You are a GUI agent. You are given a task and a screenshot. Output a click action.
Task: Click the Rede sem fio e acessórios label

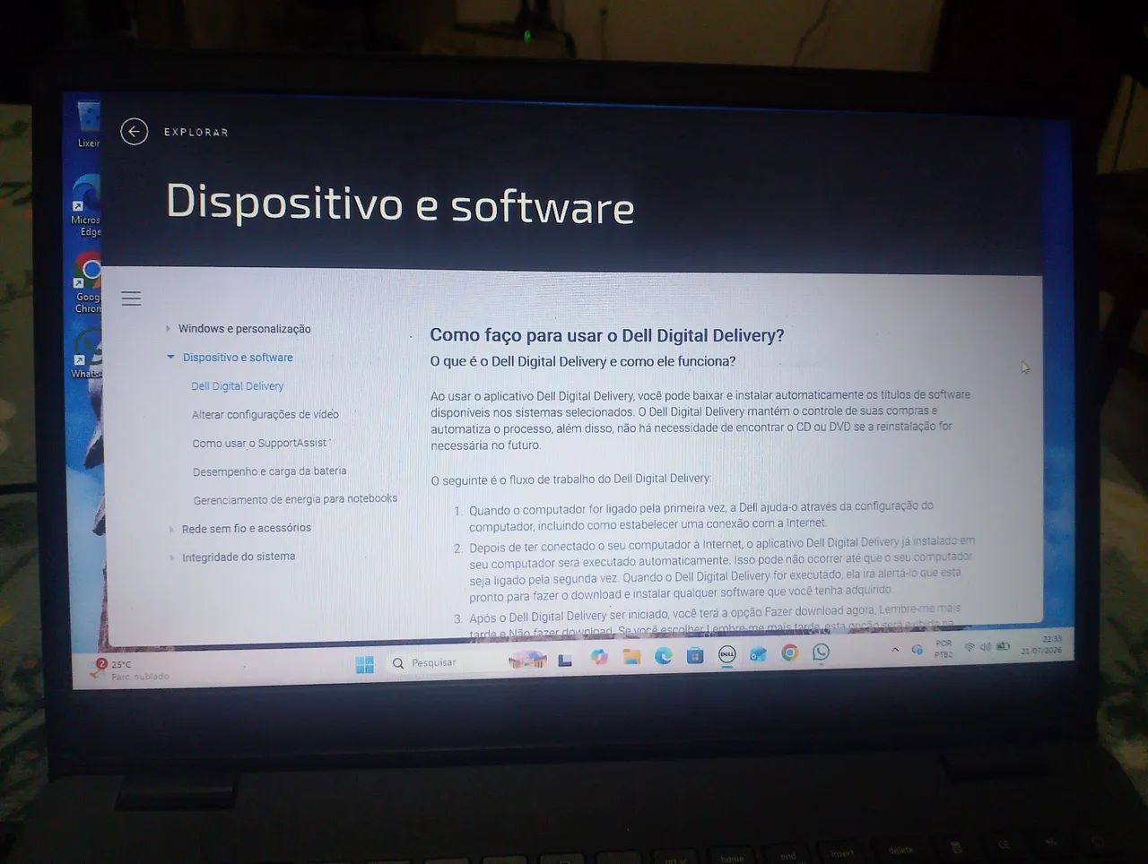pyautogui.click(x=247, y=529)
